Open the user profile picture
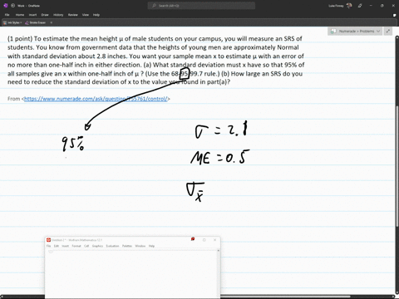This screenshot has width=399, height=299. (x=349, y=6)
